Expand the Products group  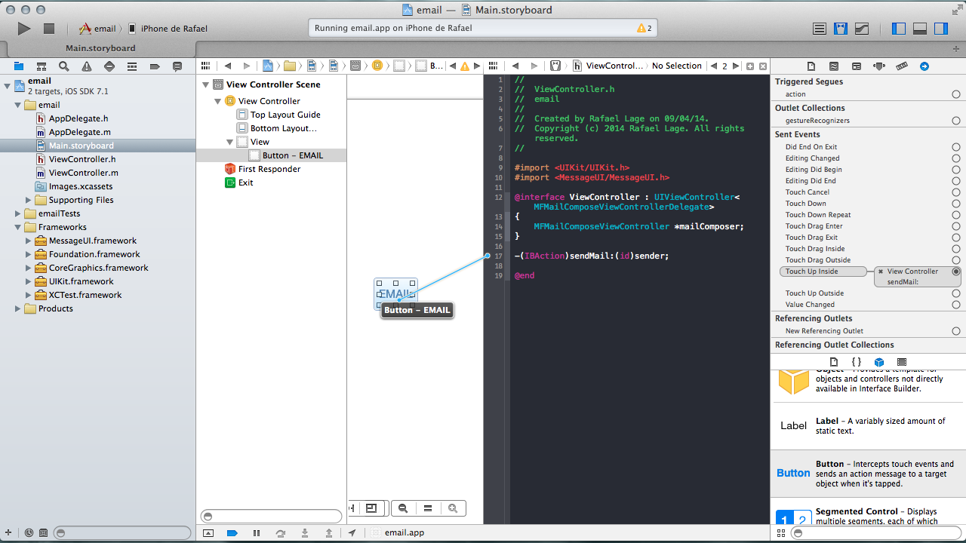18,308
